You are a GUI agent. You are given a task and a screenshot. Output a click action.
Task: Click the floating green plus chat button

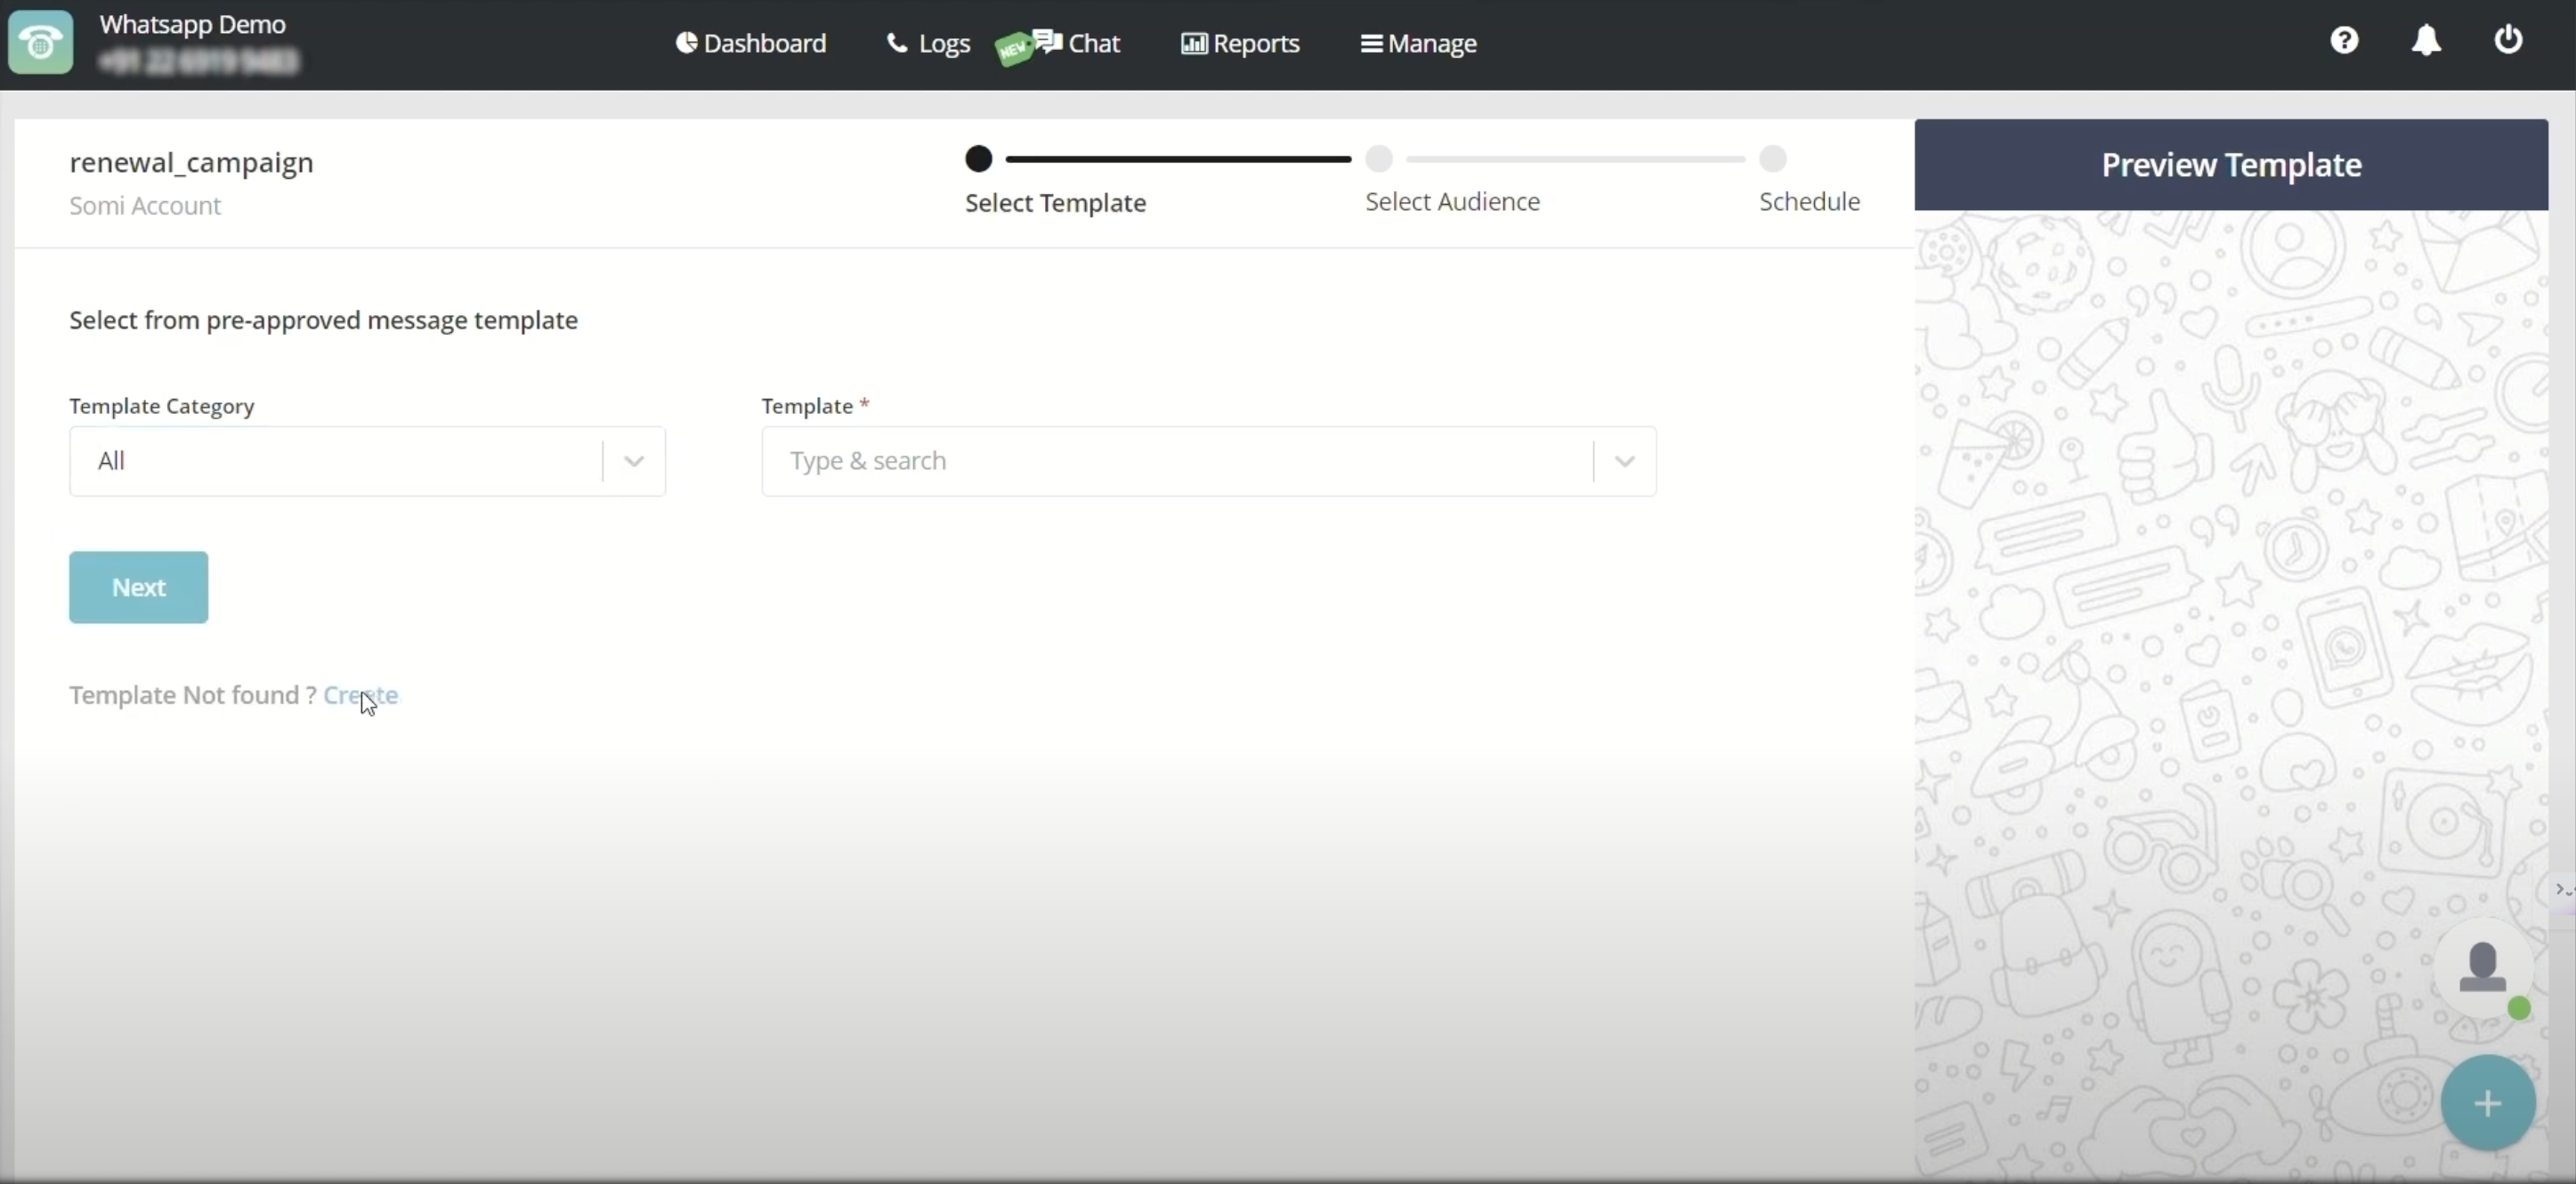click(2488, 1102)
